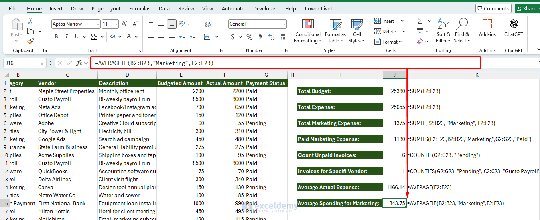Screen dimensions: 540x220
Task: Switch to the Power Pivot tab
Action: (x=319, y=8)
